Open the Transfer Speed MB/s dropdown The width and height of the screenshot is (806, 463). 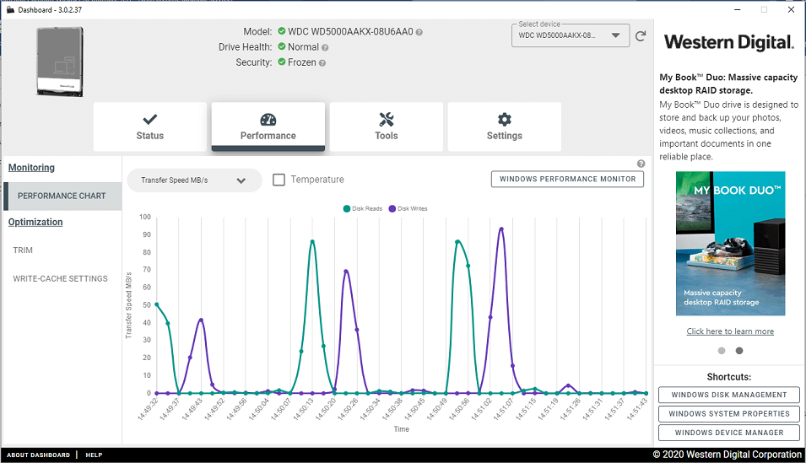pos(194,180)
